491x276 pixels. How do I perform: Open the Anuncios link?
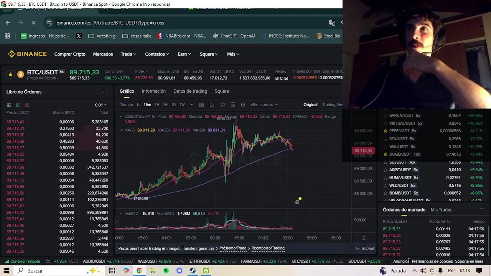click(401, 261)
